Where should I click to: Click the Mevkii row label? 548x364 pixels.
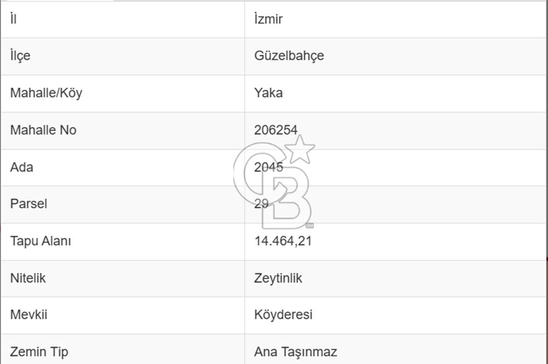pyautogui.click(x=28, y=315)
